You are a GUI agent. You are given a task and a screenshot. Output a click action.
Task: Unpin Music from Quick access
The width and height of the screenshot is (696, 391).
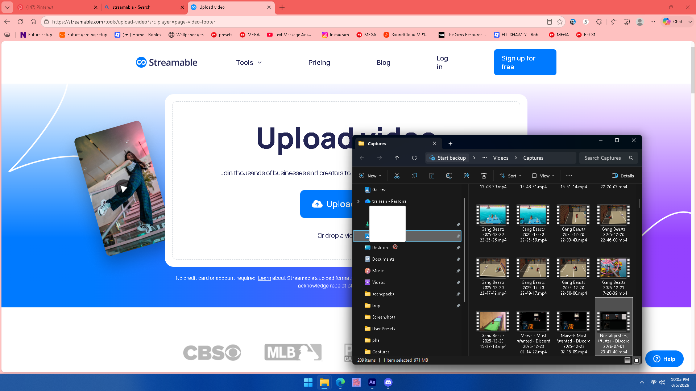coord(458,271)
